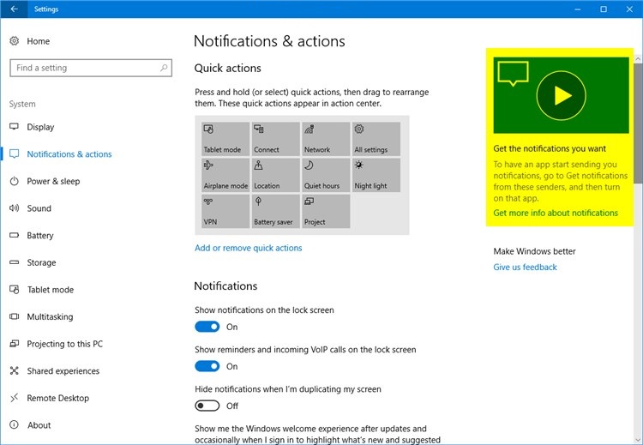Click the Battery icon in sidebar
Screen dimensions: 643x445
coord(15,235)
